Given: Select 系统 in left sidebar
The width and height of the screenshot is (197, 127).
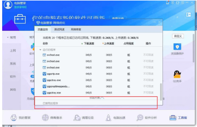Looking at the screenshot, I should [13, 63].
